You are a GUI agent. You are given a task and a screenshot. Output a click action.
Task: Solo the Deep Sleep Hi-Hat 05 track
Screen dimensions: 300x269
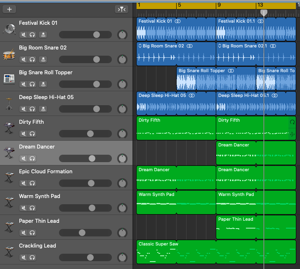click(x=32, y=109)
